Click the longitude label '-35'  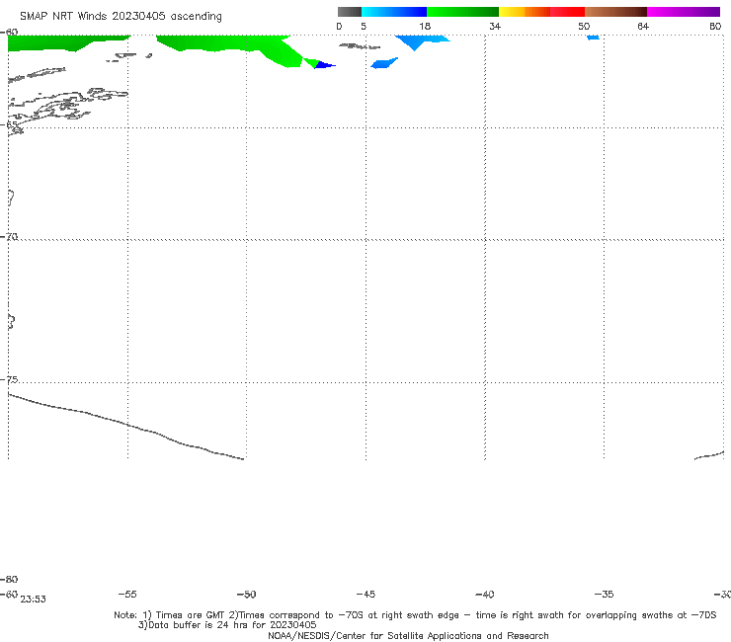(604, 594)
